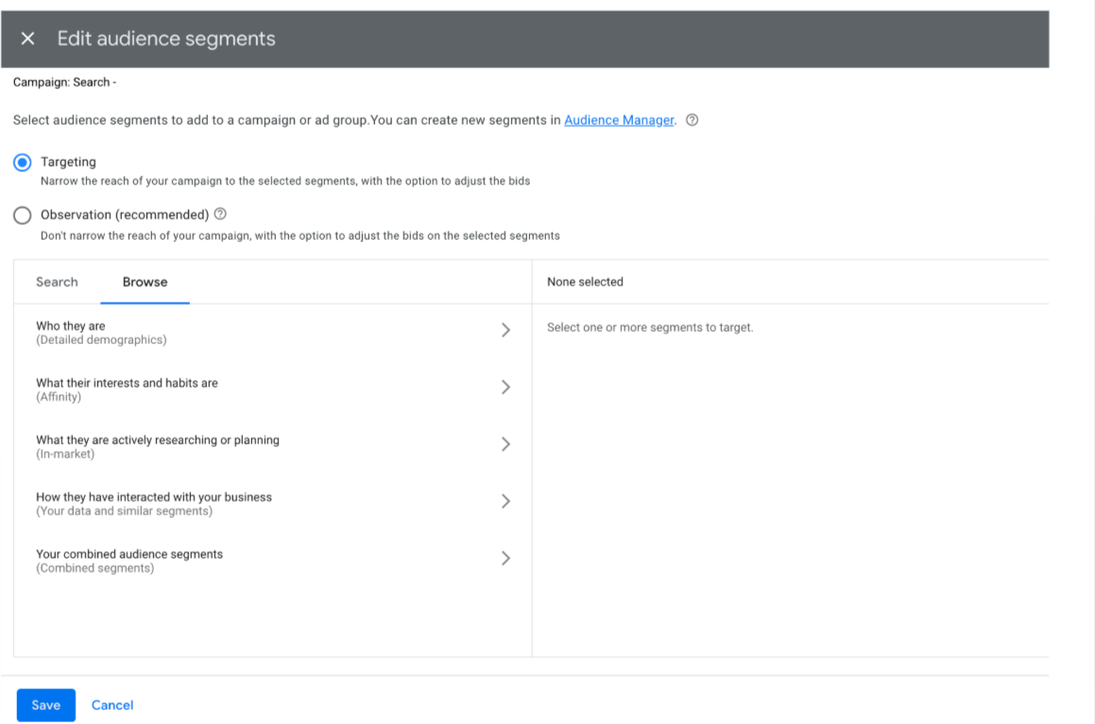Expand the Combined segments chevron
Viewport: 1095px width, 724px height.
(x=505, y=559)
